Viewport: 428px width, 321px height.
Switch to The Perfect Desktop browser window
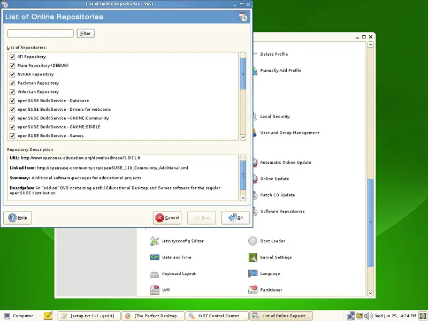pos(153,316)
